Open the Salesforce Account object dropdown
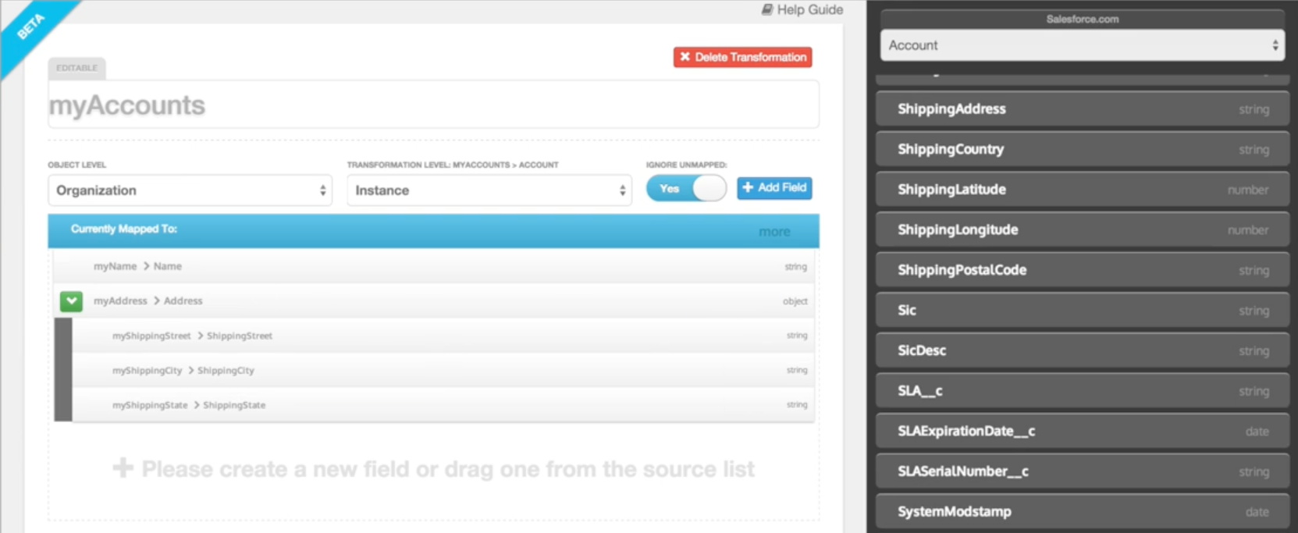The height and width of the screenshot is (533, 1298). (1082, 45)
